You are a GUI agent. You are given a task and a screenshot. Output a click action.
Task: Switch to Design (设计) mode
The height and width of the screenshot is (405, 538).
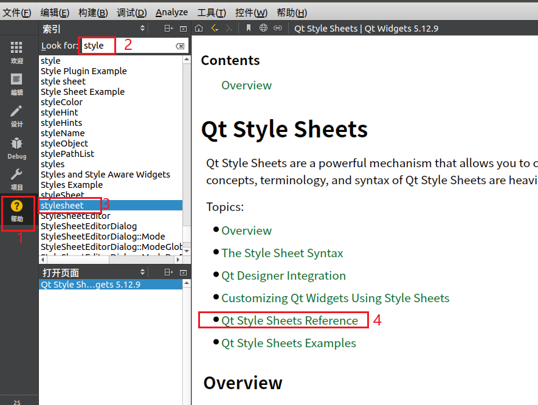click(x=16, y=116)
